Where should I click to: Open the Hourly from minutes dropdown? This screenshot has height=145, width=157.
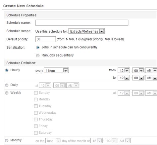point(138,70)
